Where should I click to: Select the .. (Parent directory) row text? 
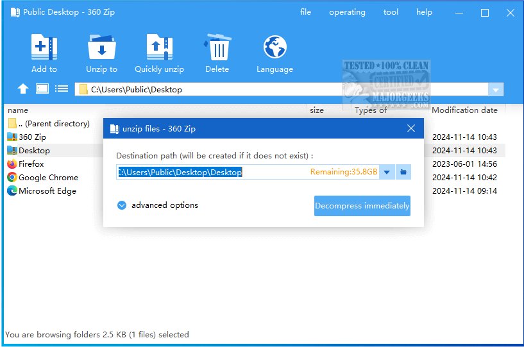click(x=54, y=124)
